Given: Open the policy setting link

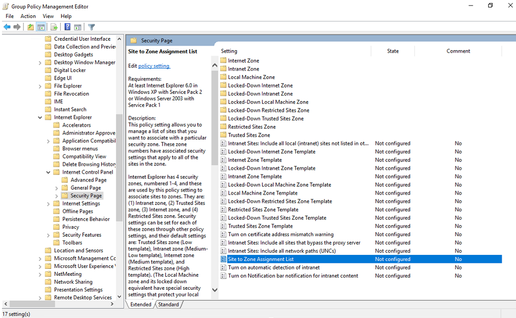Looking at the screenshot, I should pos(154,65).
